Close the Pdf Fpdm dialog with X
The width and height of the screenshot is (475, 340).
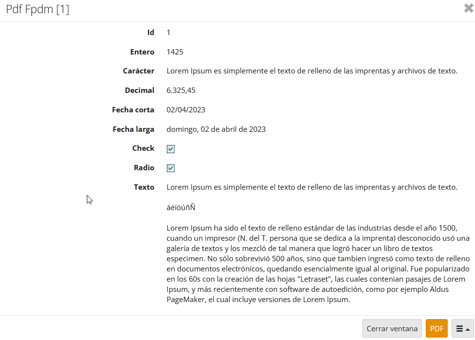(x=469, y=8)
